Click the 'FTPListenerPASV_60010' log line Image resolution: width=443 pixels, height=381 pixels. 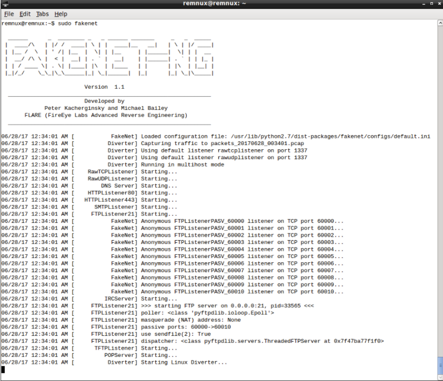pos(173,292)
